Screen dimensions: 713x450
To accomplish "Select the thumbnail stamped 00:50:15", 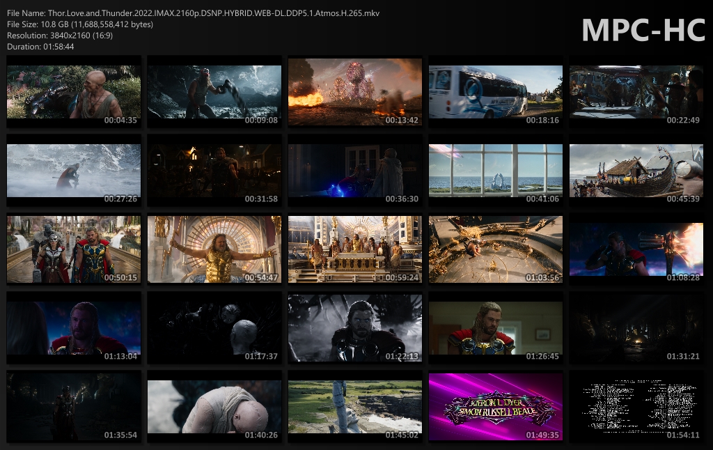I will tap(74, 249).
